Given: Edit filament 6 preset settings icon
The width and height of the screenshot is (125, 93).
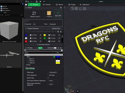Looking at the screenshot, I should pos(59,41).
